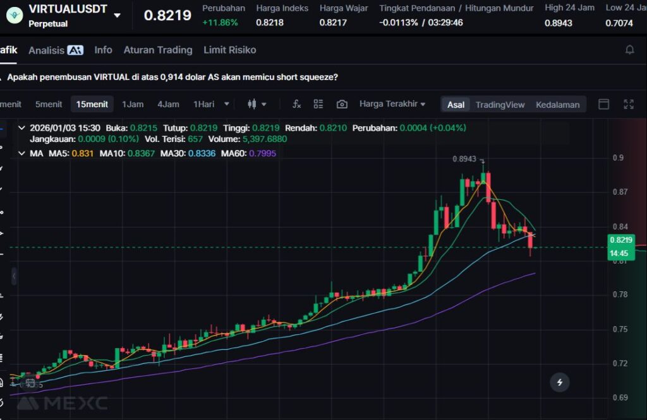Click the chart screenshot camera icon
The image size is (647, 420).
coord(342,104)
